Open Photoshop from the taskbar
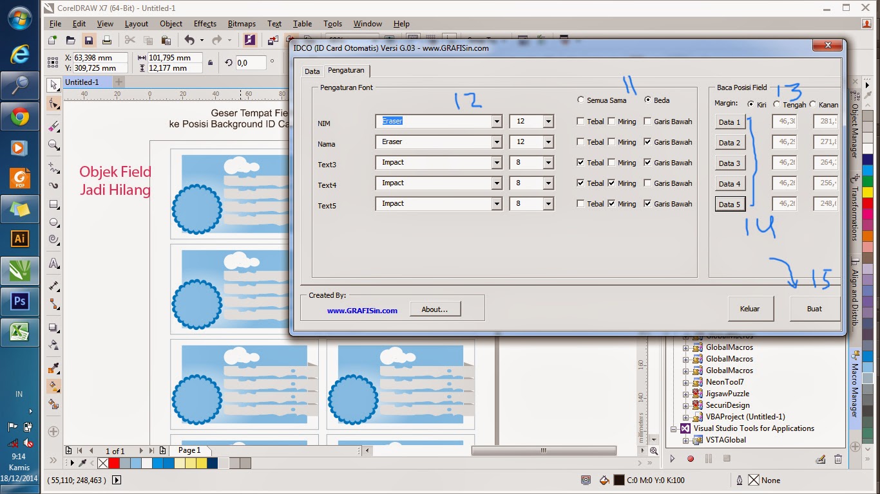 click(x=19, y=300)
